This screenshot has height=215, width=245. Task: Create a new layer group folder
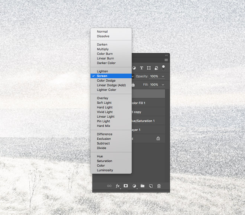143,186
